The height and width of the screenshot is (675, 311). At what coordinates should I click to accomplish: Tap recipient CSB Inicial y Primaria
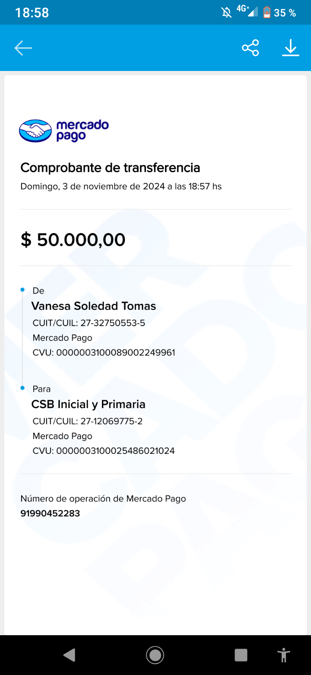coord(88,405)
